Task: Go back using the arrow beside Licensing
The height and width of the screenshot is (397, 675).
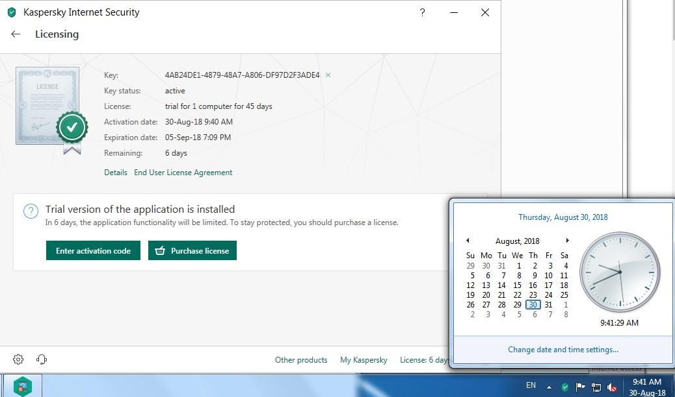Action: (x=16, y=34)
